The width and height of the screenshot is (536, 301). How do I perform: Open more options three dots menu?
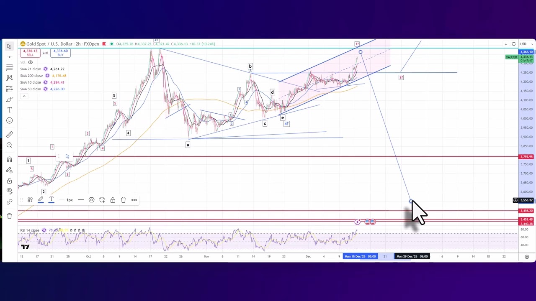[x=134, y=200]
